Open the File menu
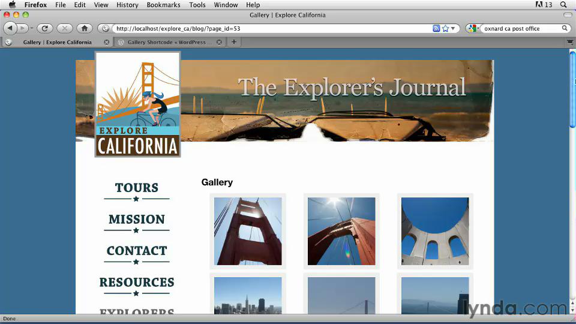 60,5
